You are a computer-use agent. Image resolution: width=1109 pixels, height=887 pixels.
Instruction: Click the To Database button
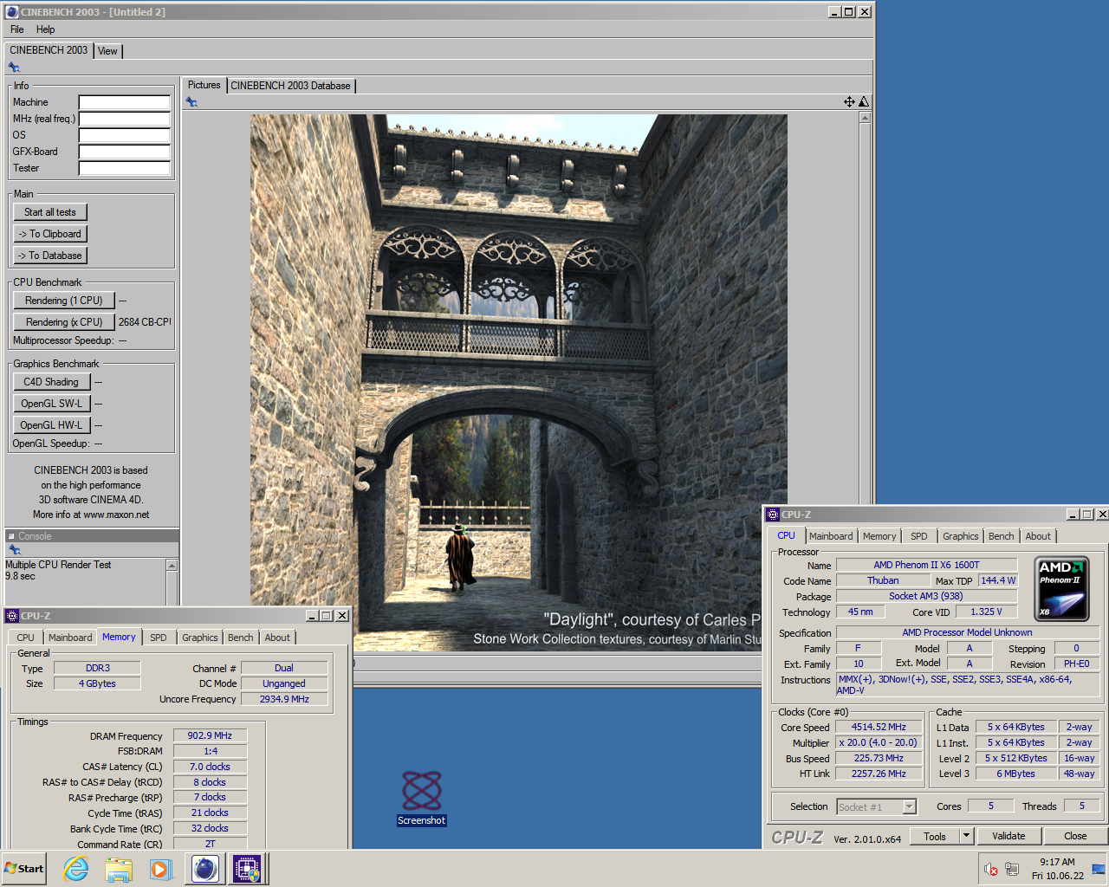coord(50,256)
